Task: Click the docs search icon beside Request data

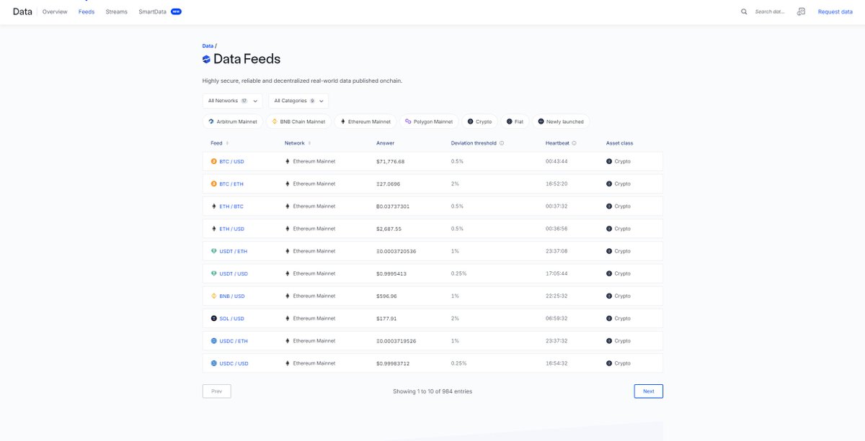Action: pos(801,12)
